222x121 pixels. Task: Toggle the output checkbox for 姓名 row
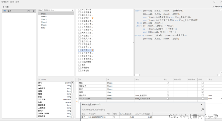point(168,83)
